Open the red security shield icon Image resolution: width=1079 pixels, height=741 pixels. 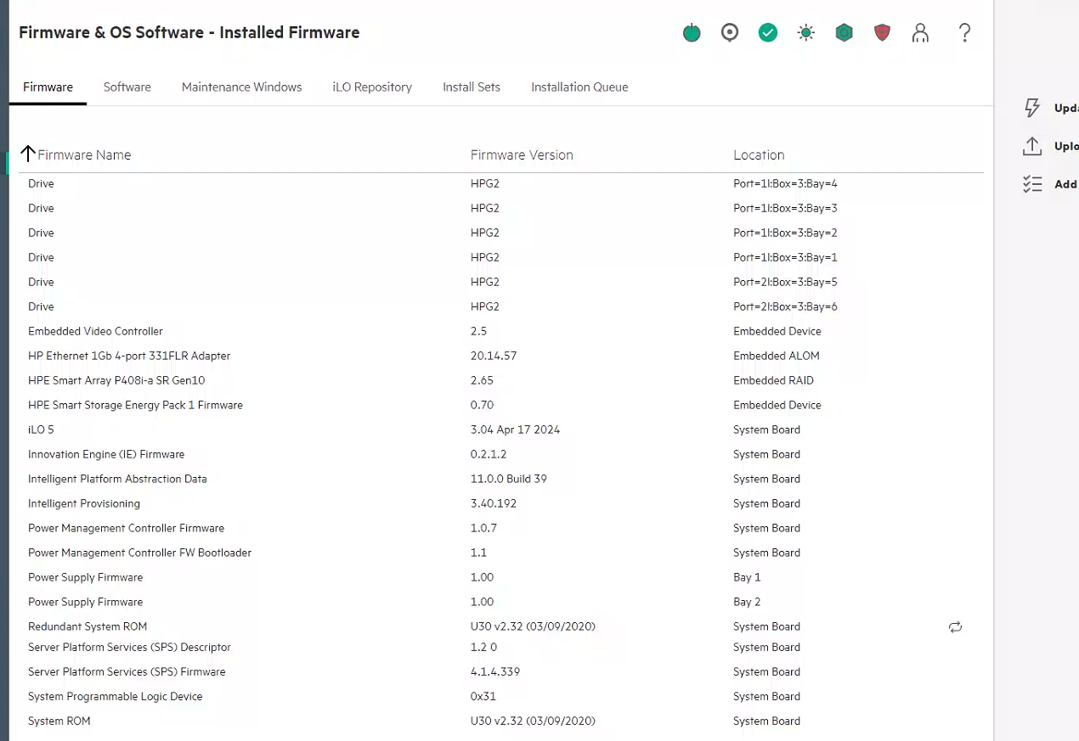click(x=882, y=33)
